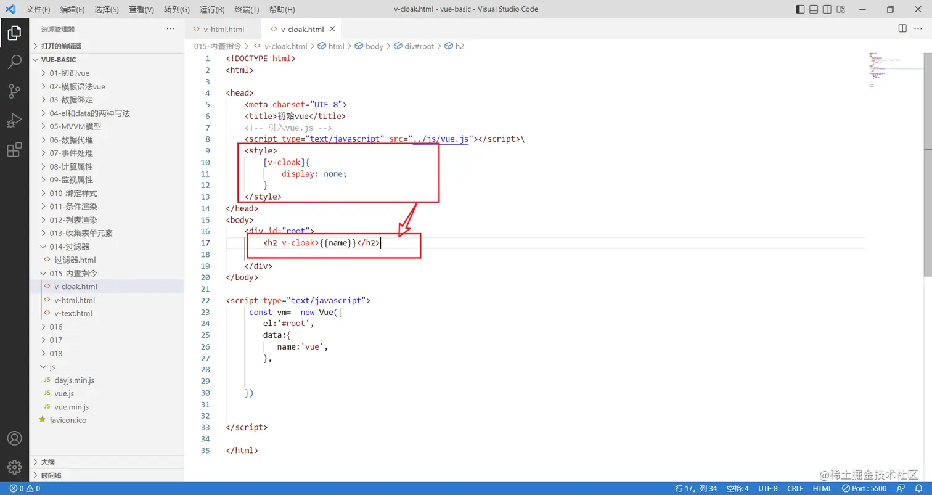The height and width of the screenshot is (495, 932).
Task: Open the 编辑(E) menu
Action: pyautogui.click(x=73, y=9)
